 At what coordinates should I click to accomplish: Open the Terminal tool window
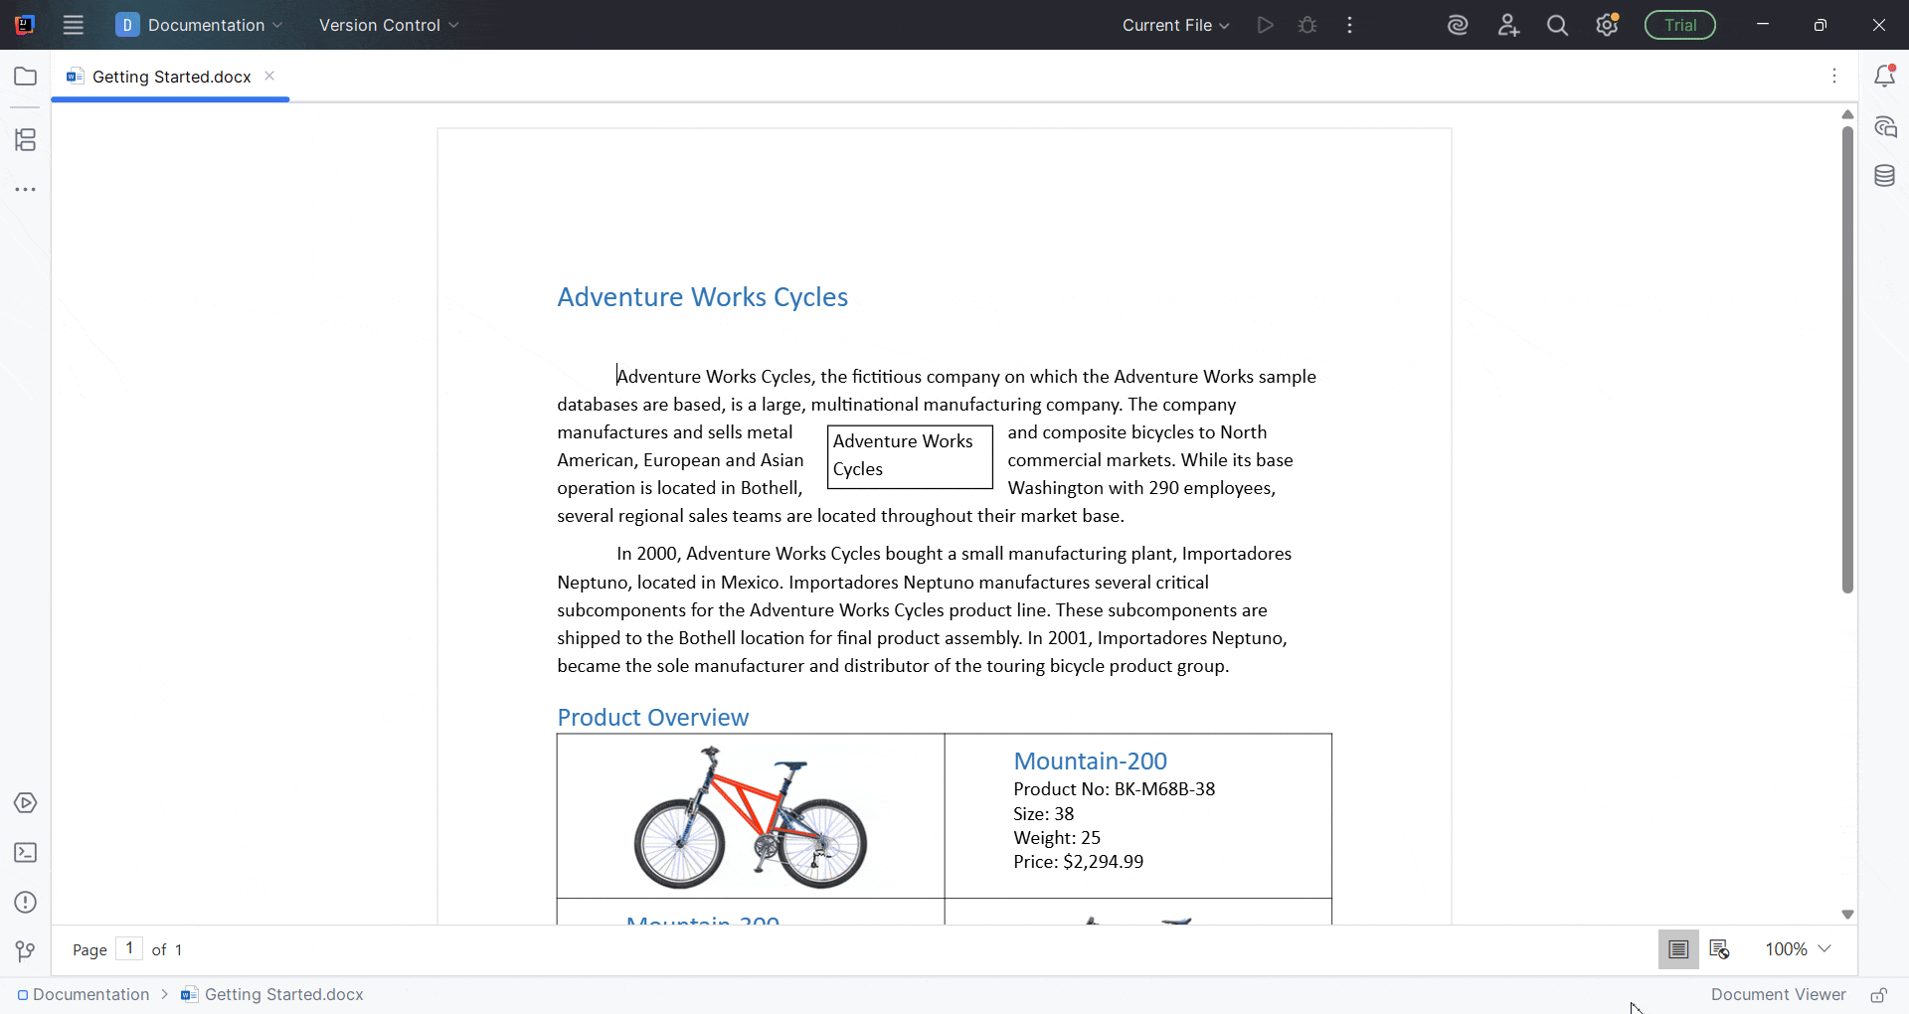(x=26, y=853)
